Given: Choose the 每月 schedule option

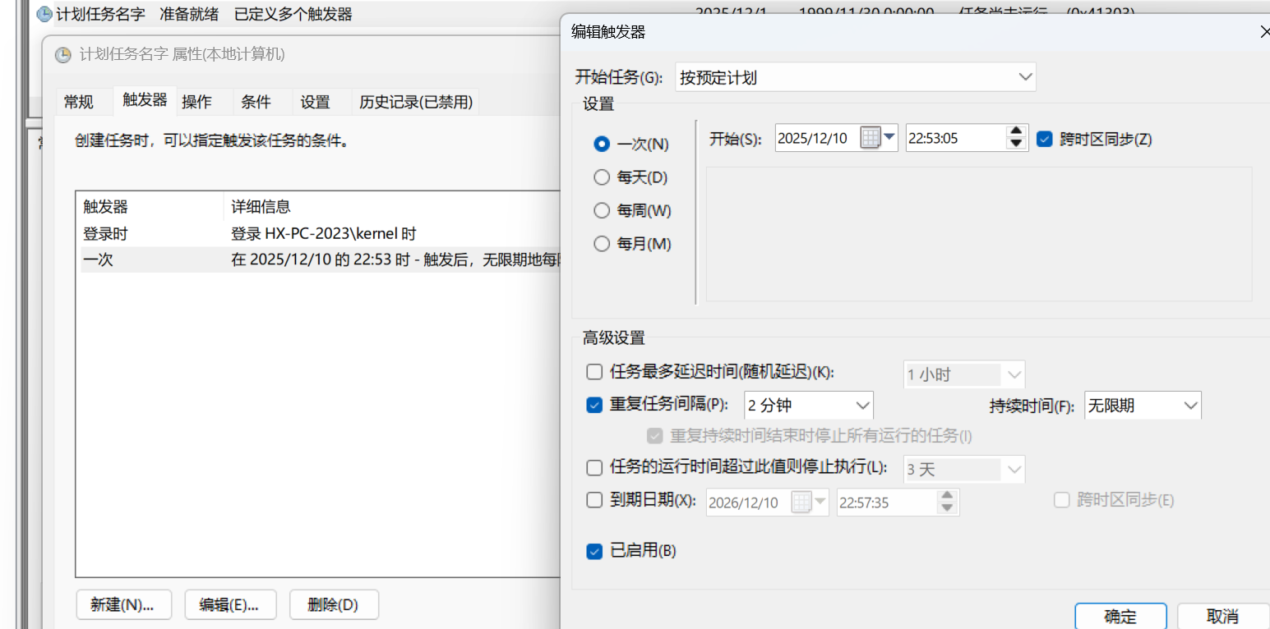Looking at the screenshot, I should [602, 244].
